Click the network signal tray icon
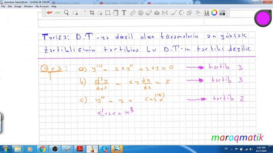 pos(246,149)
